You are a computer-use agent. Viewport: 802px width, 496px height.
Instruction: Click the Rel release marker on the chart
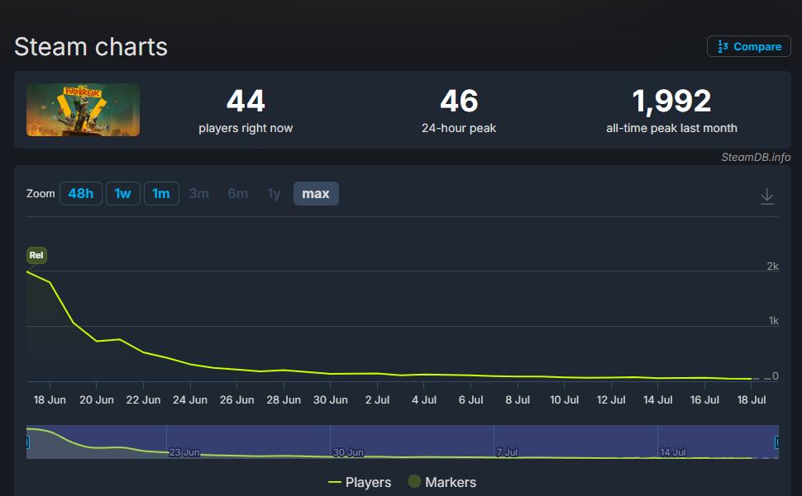point(36,255)
